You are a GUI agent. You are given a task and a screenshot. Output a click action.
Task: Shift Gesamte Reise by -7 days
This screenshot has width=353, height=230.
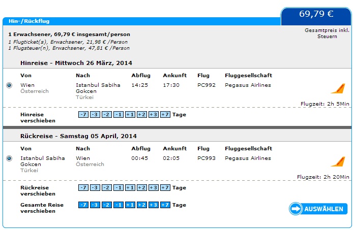[x=83, y=205]
